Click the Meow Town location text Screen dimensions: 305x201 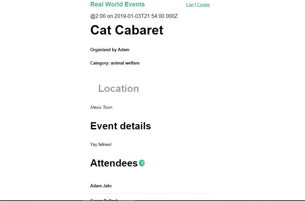pos(101,107)
